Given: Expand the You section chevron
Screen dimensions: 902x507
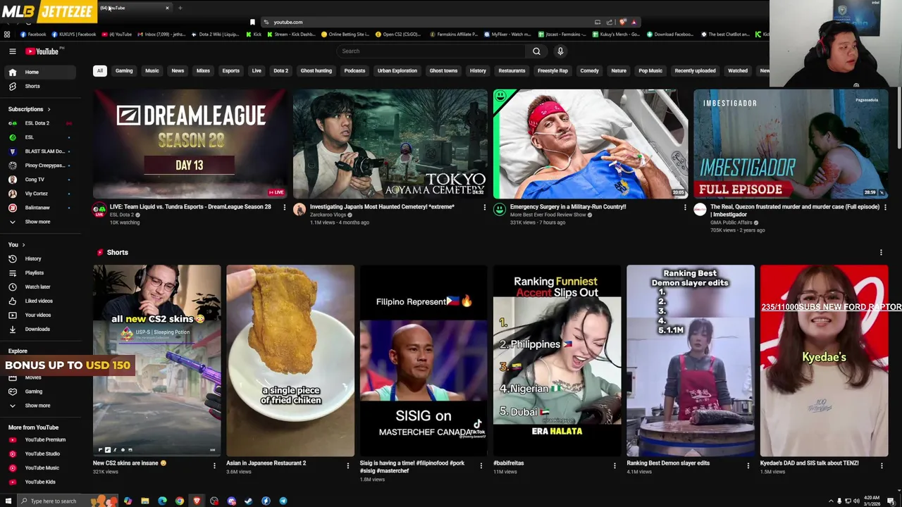Looking at the screenshot, I should [23, 244].
